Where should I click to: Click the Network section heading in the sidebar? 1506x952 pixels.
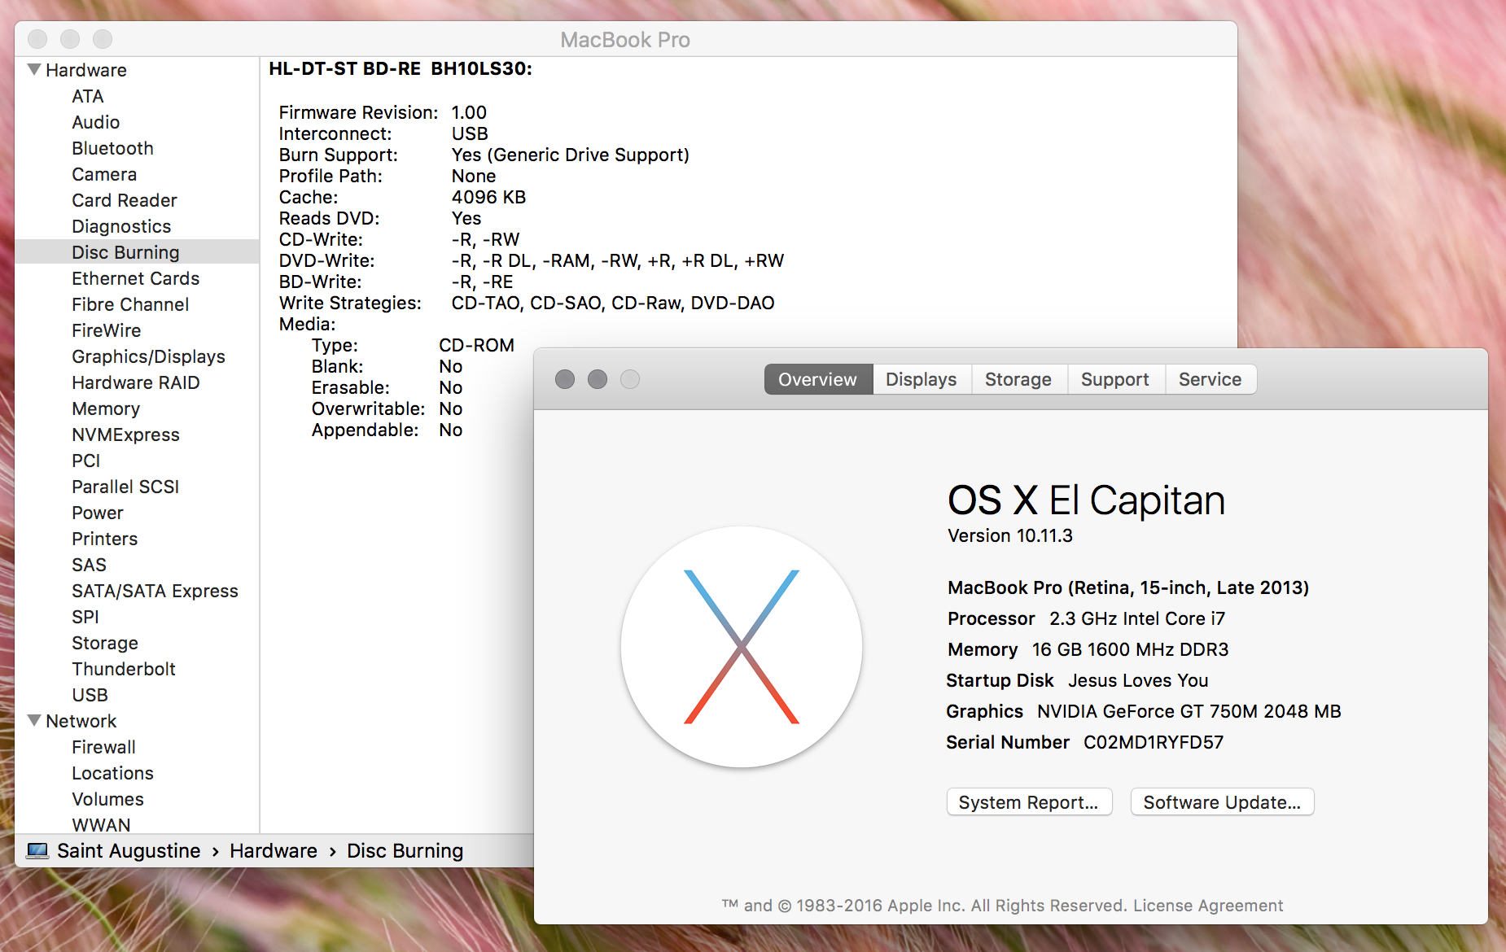tap(81, 721)
